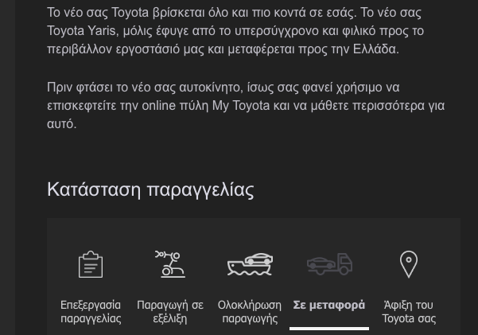Click the ship carrying car icon
The width and height of the screenshot is (478, 335).
250,264
